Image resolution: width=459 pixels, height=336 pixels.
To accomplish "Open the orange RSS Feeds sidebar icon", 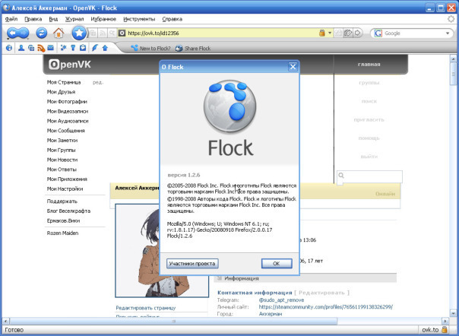I will pyautogui.click(x=41, y=48).
